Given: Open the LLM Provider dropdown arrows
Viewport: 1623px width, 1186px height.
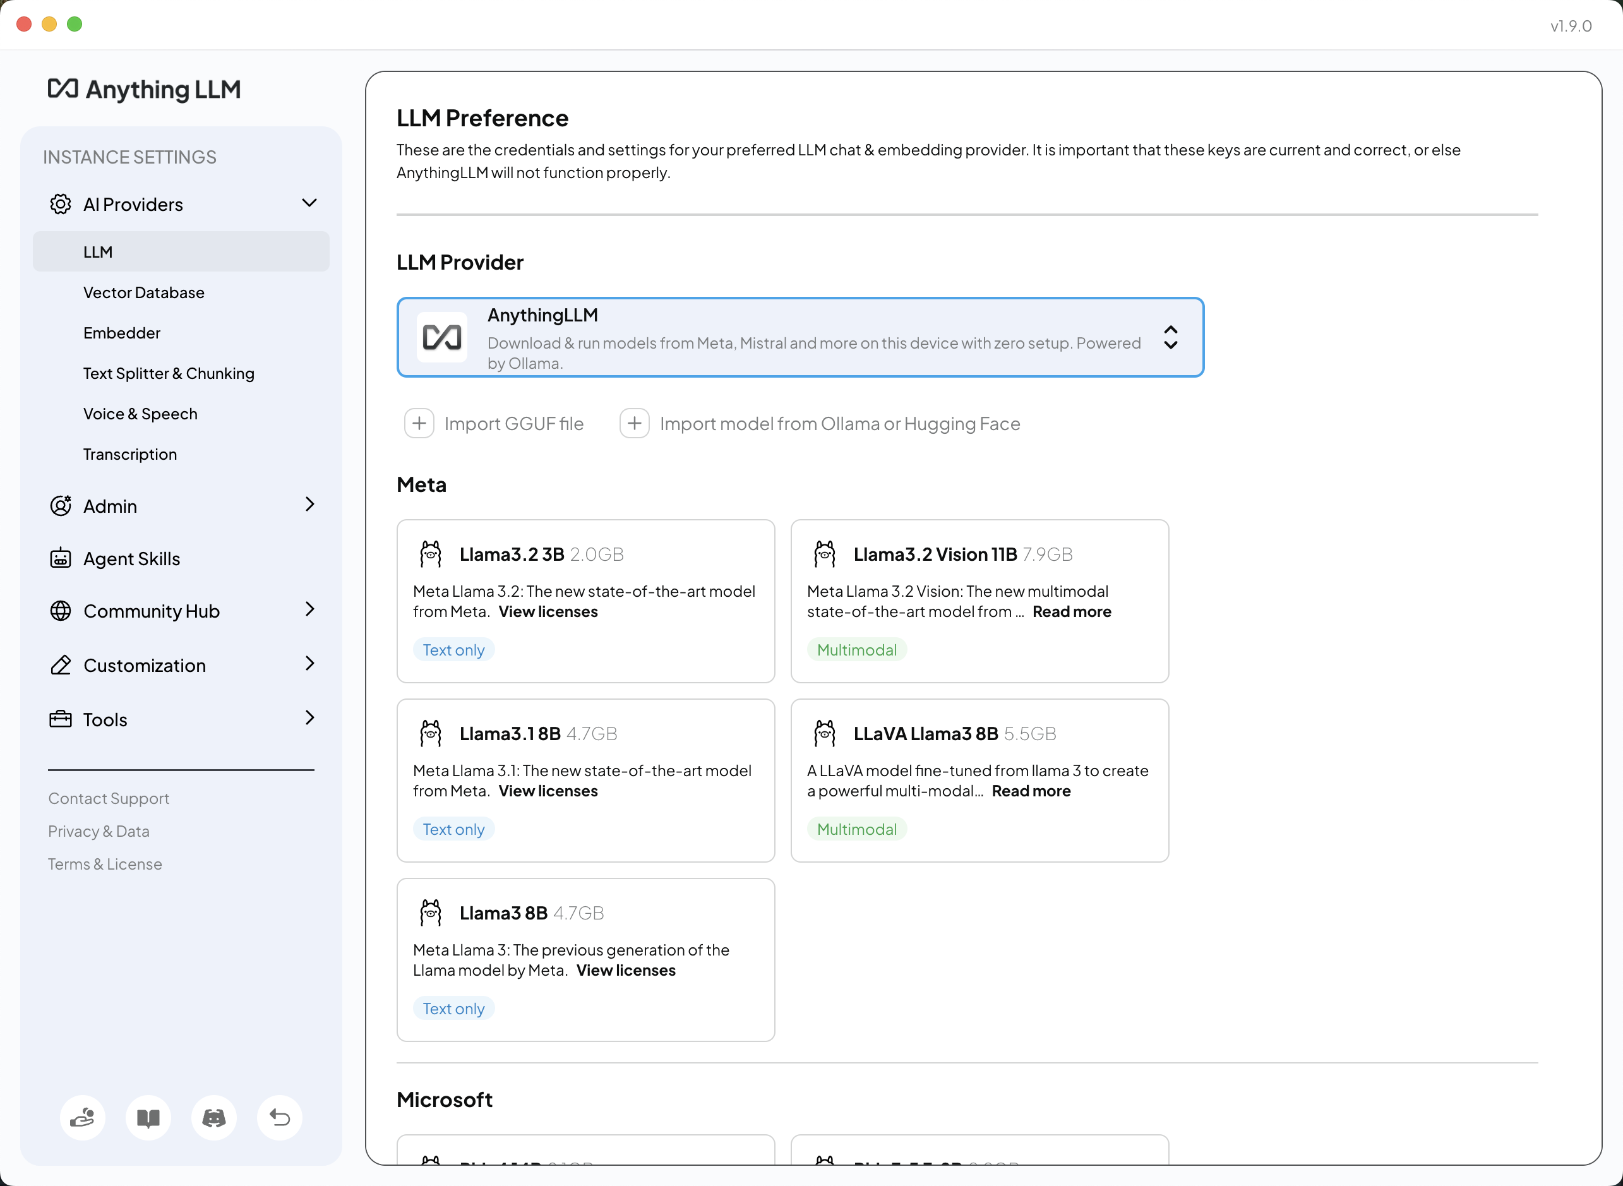Looking at the screenshot, I should (1171, 337).
